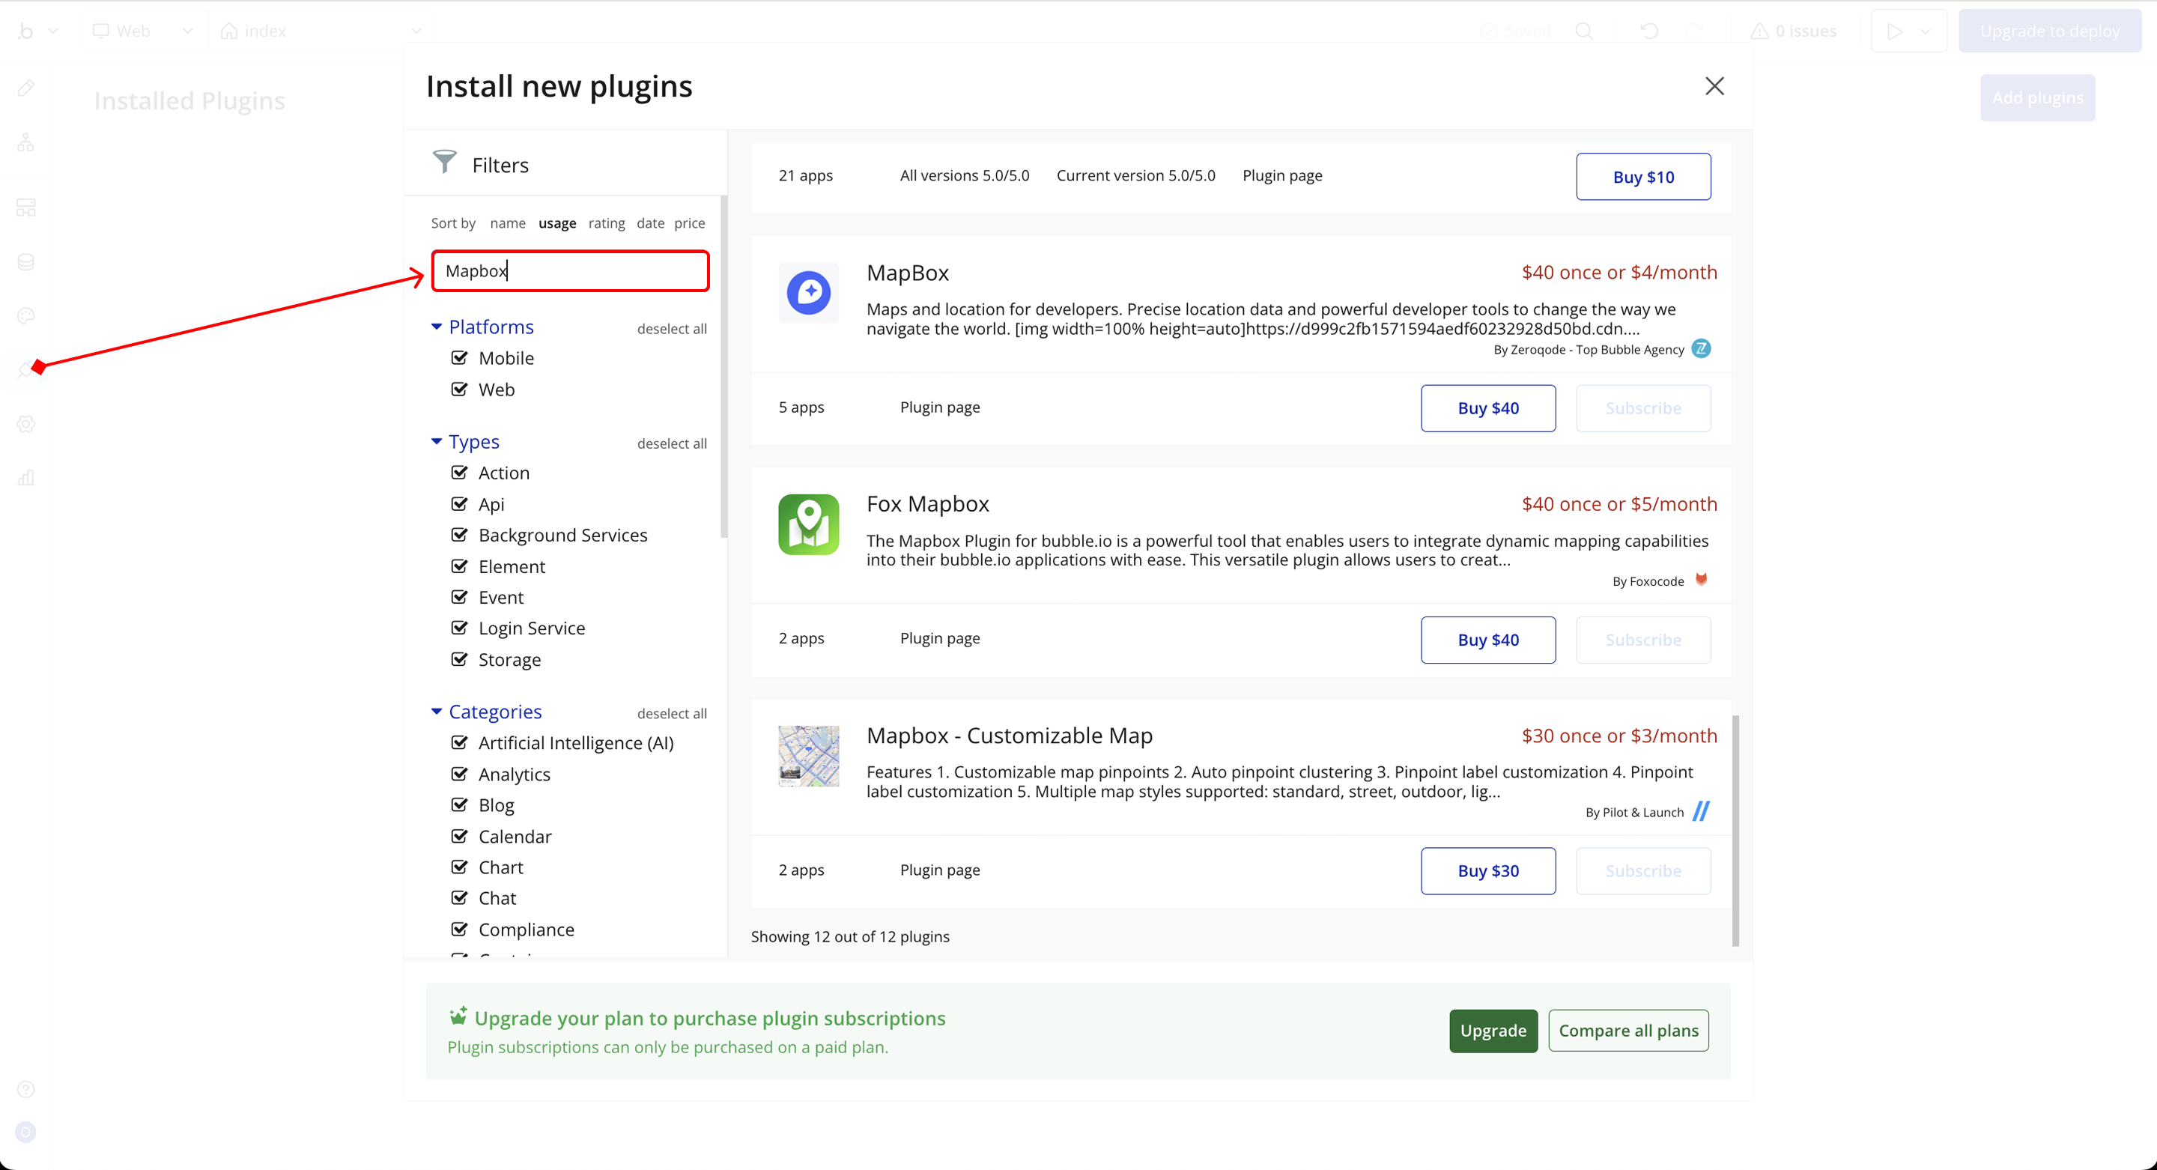Image resolution: width=2157 pixels, height=1170 pixels.
Task: Collapse the Categories filter section
Action: point(436,711)
